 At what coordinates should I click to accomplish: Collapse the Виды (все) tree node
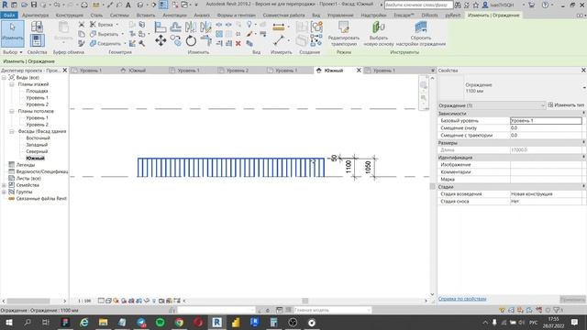pyautogui.click(x=4, y=77)
